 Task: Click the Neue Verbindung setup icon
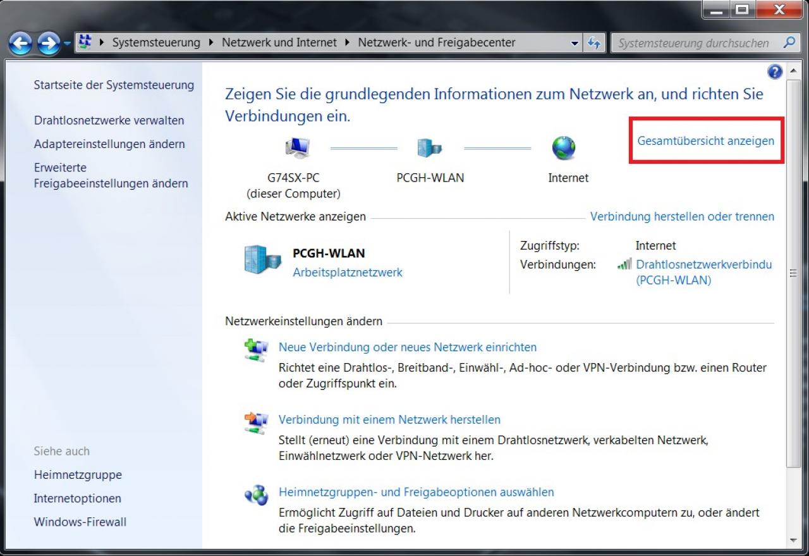[x=257, y=350]
